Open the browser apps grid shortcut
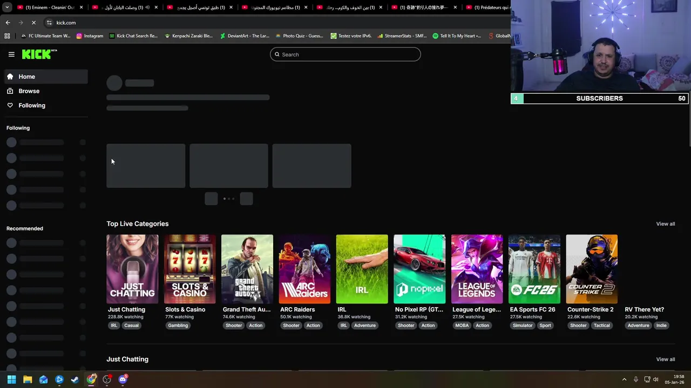This screenshot has height=388, width=691. (x=7, y=36)
